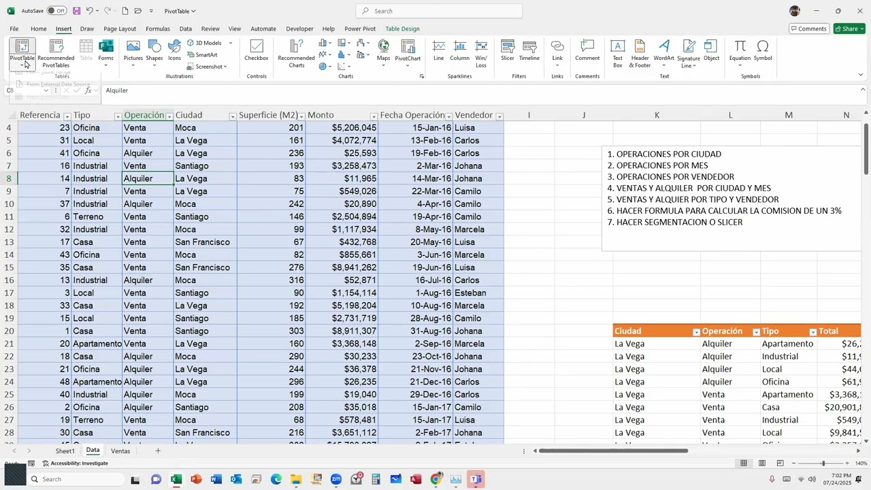Expand the 3D Models dropdown
The width and height of the screenshot is (871, 490).
click(229, 43)
